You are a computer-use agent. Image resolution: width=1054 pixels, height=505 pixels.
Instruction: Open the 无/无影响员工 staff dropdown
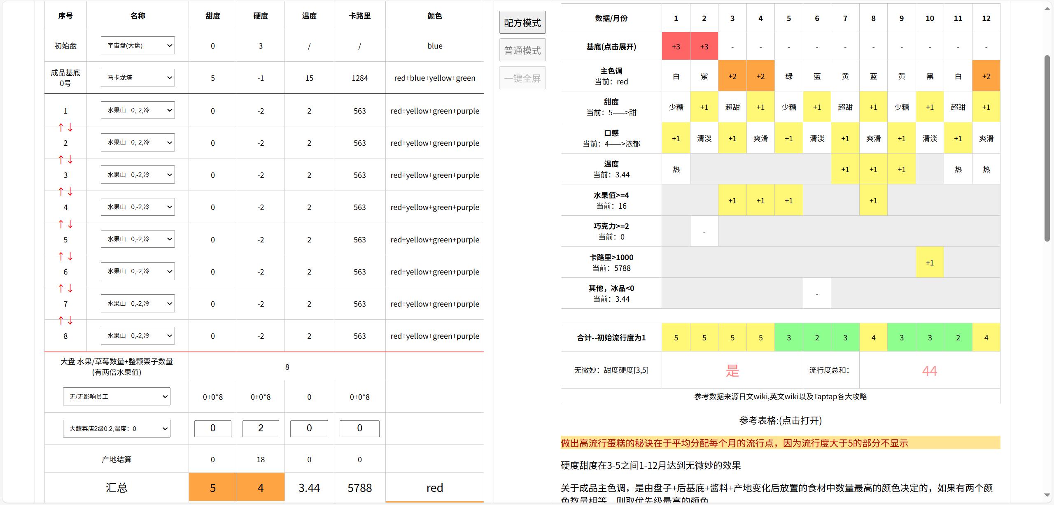tap(117, 397)
